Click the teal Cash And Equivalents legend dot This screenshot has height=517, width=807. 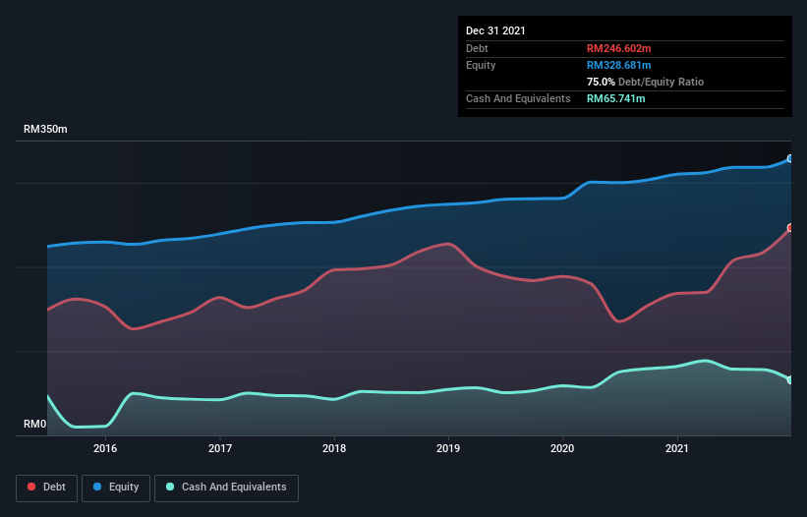[x=170, y=487]
